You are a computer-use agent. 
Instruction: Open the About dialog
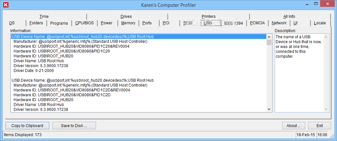[294, 126]
